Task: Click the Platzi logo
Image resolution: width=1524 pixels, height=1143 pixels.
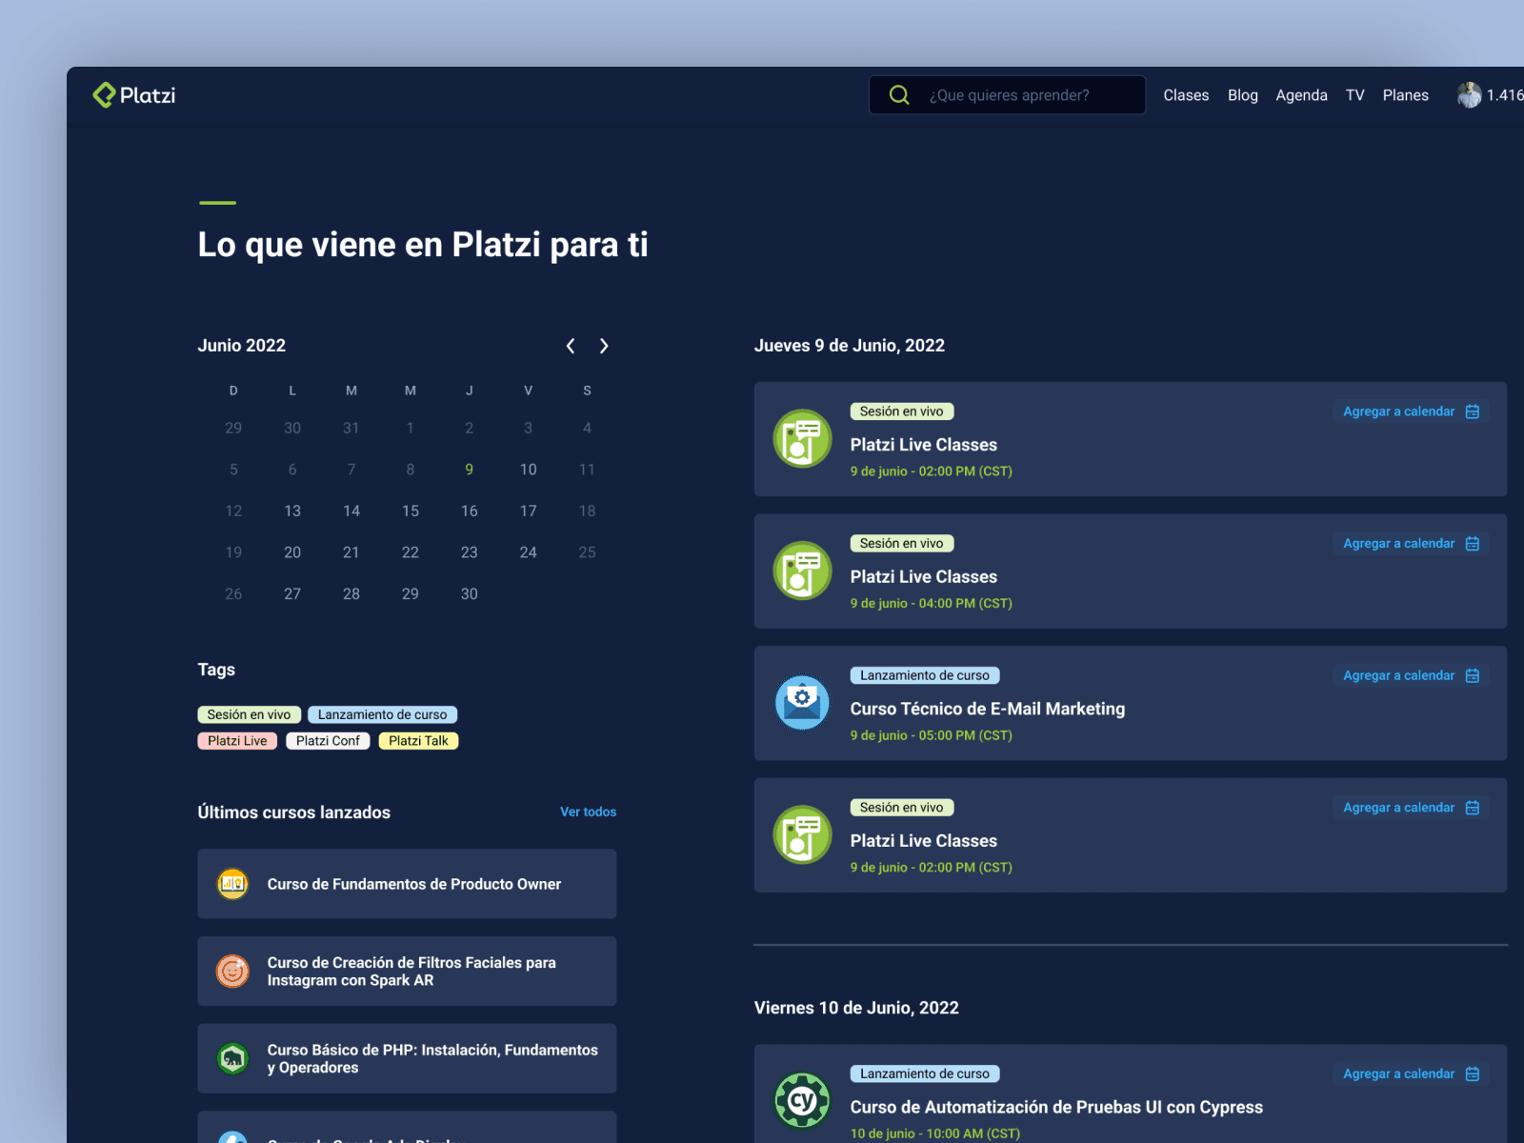Action: pyautogui.click(x=134, y=95)
